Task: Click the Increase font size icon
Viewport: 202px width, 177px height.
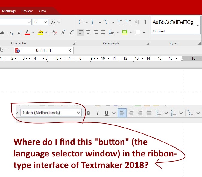Action: 63,32
